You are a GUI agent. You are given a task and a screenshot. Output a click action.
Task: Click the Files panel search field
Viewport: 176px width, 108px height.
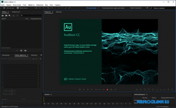(31, 16)
